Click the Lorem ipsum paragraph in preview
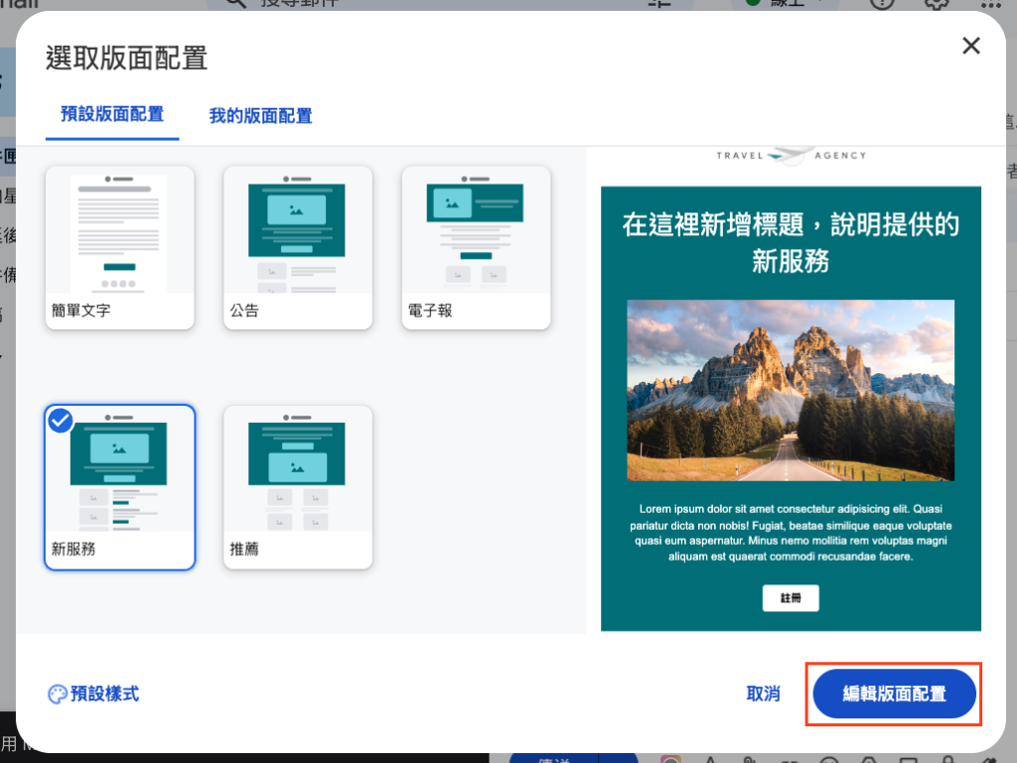This screenshot has width=1017, height=763. [790, 533]
